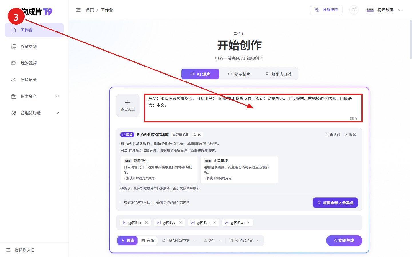Click the 面部精华液 category tag
This screenshot has width=412, height=257.
(x=180, y=134)
